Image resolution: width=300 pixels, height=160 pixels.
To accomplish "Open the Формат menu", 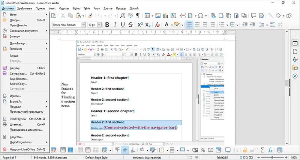I will (64, 8).
